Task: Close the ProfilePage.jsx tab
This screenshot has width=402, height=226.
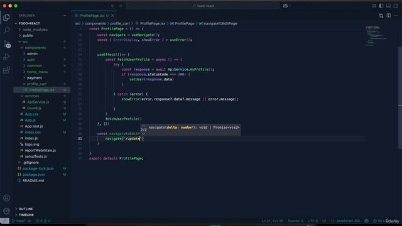Action: click(x=112, y=16)
